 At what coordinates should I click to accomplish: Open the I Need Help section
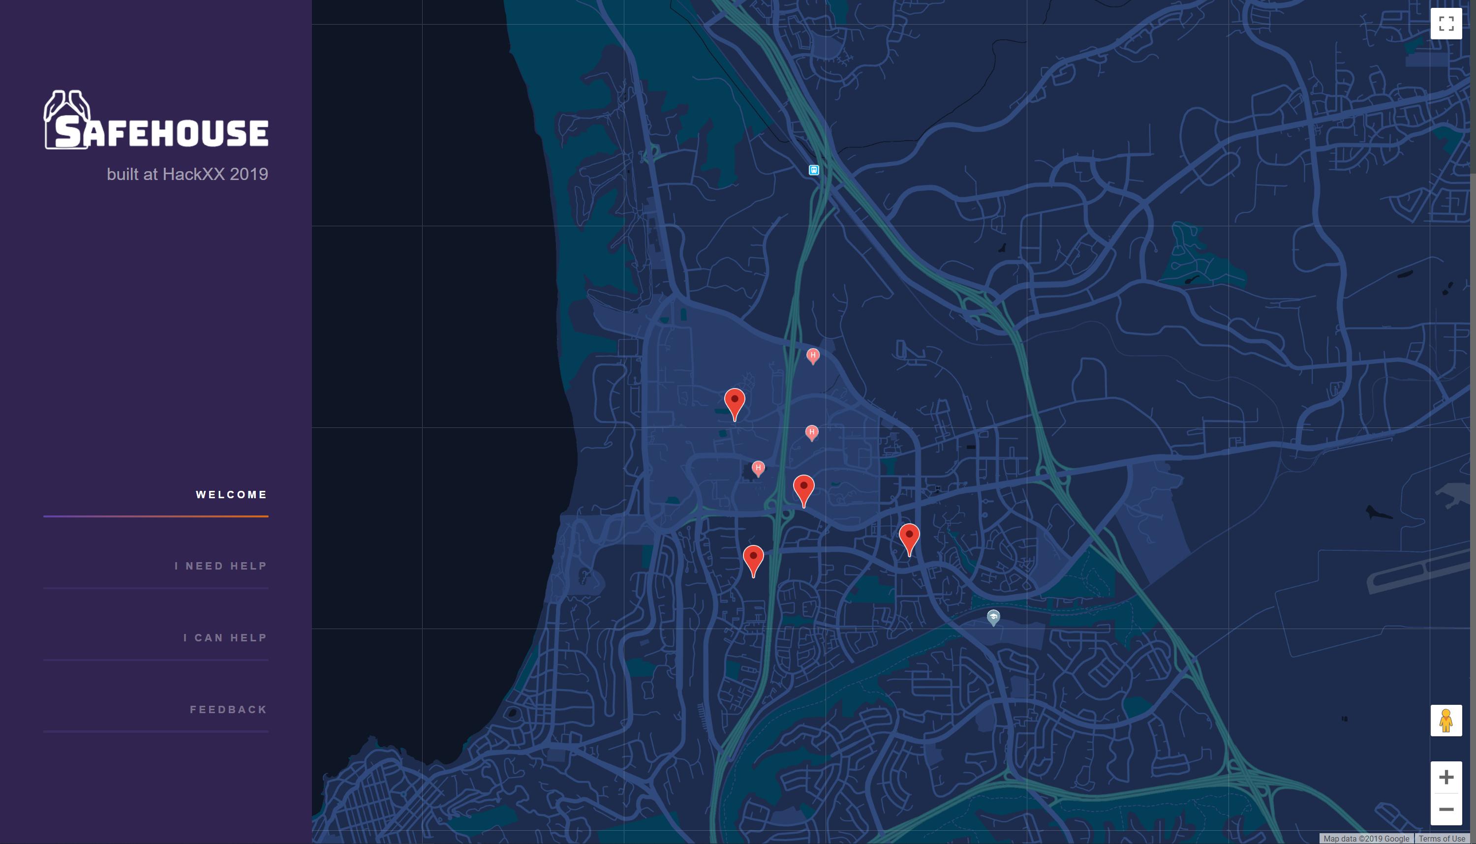coord(220,566)
